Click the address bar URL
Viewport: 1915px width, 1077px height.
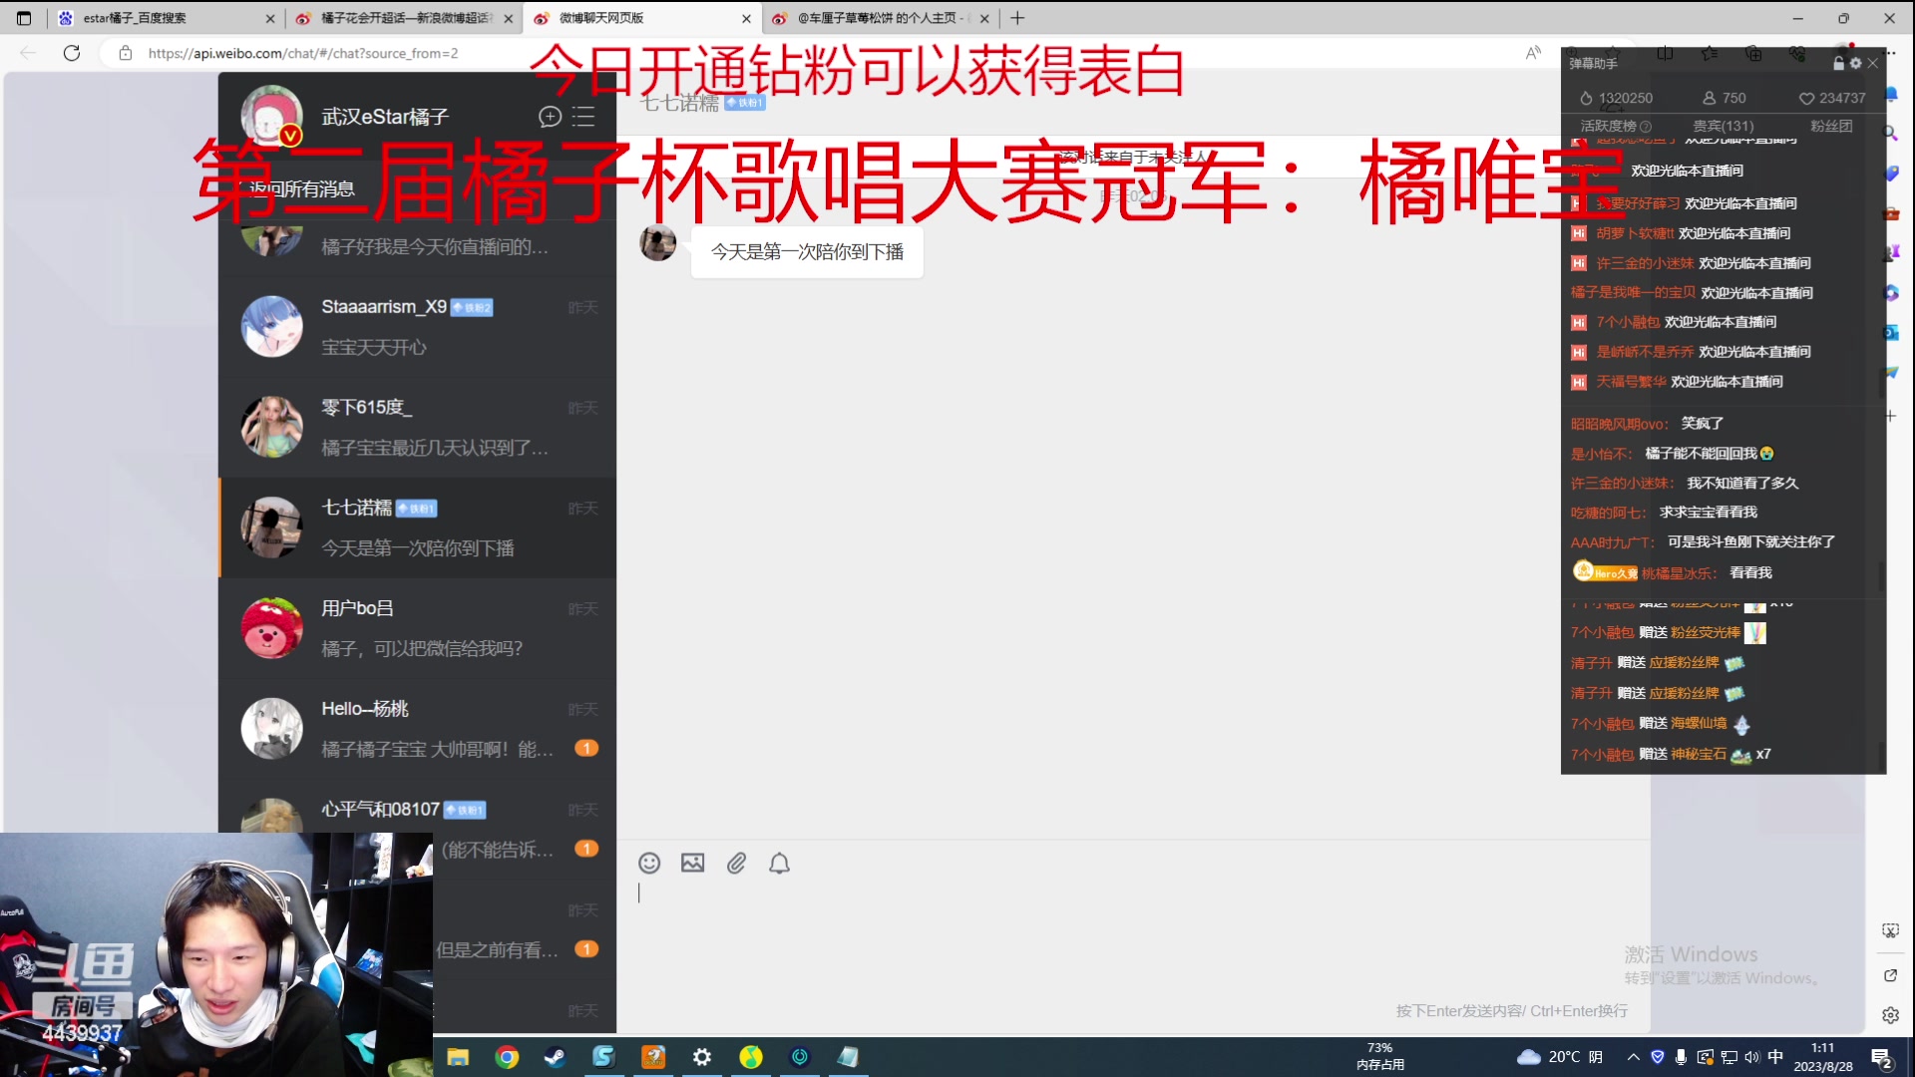coord(303,53)
